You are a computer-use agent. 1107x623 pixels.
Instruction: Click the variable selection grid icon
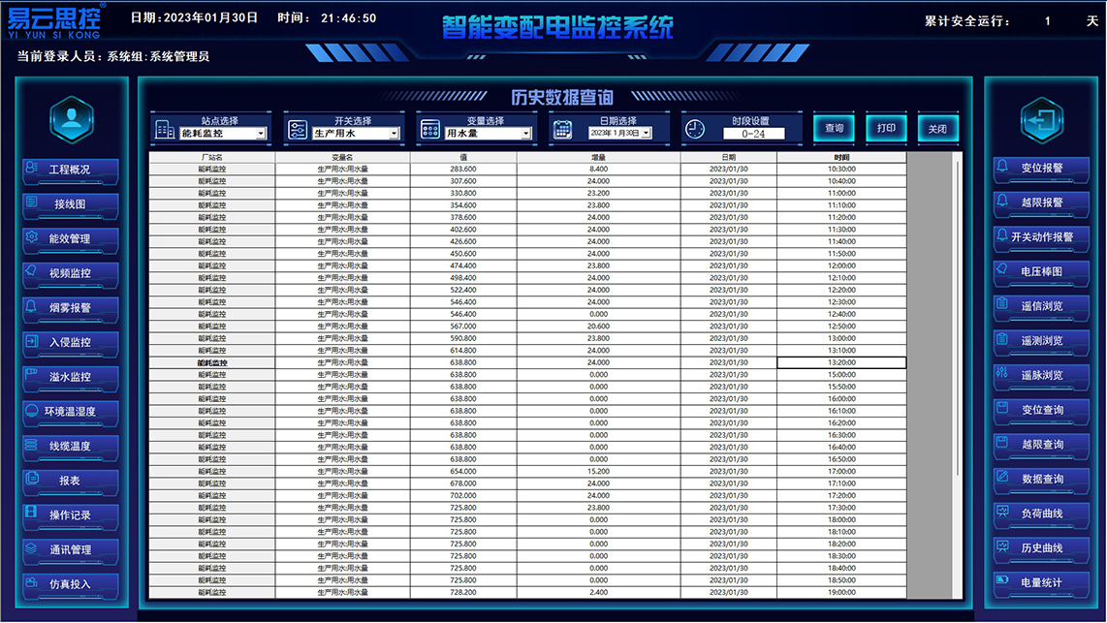click(x=430, y=129)
